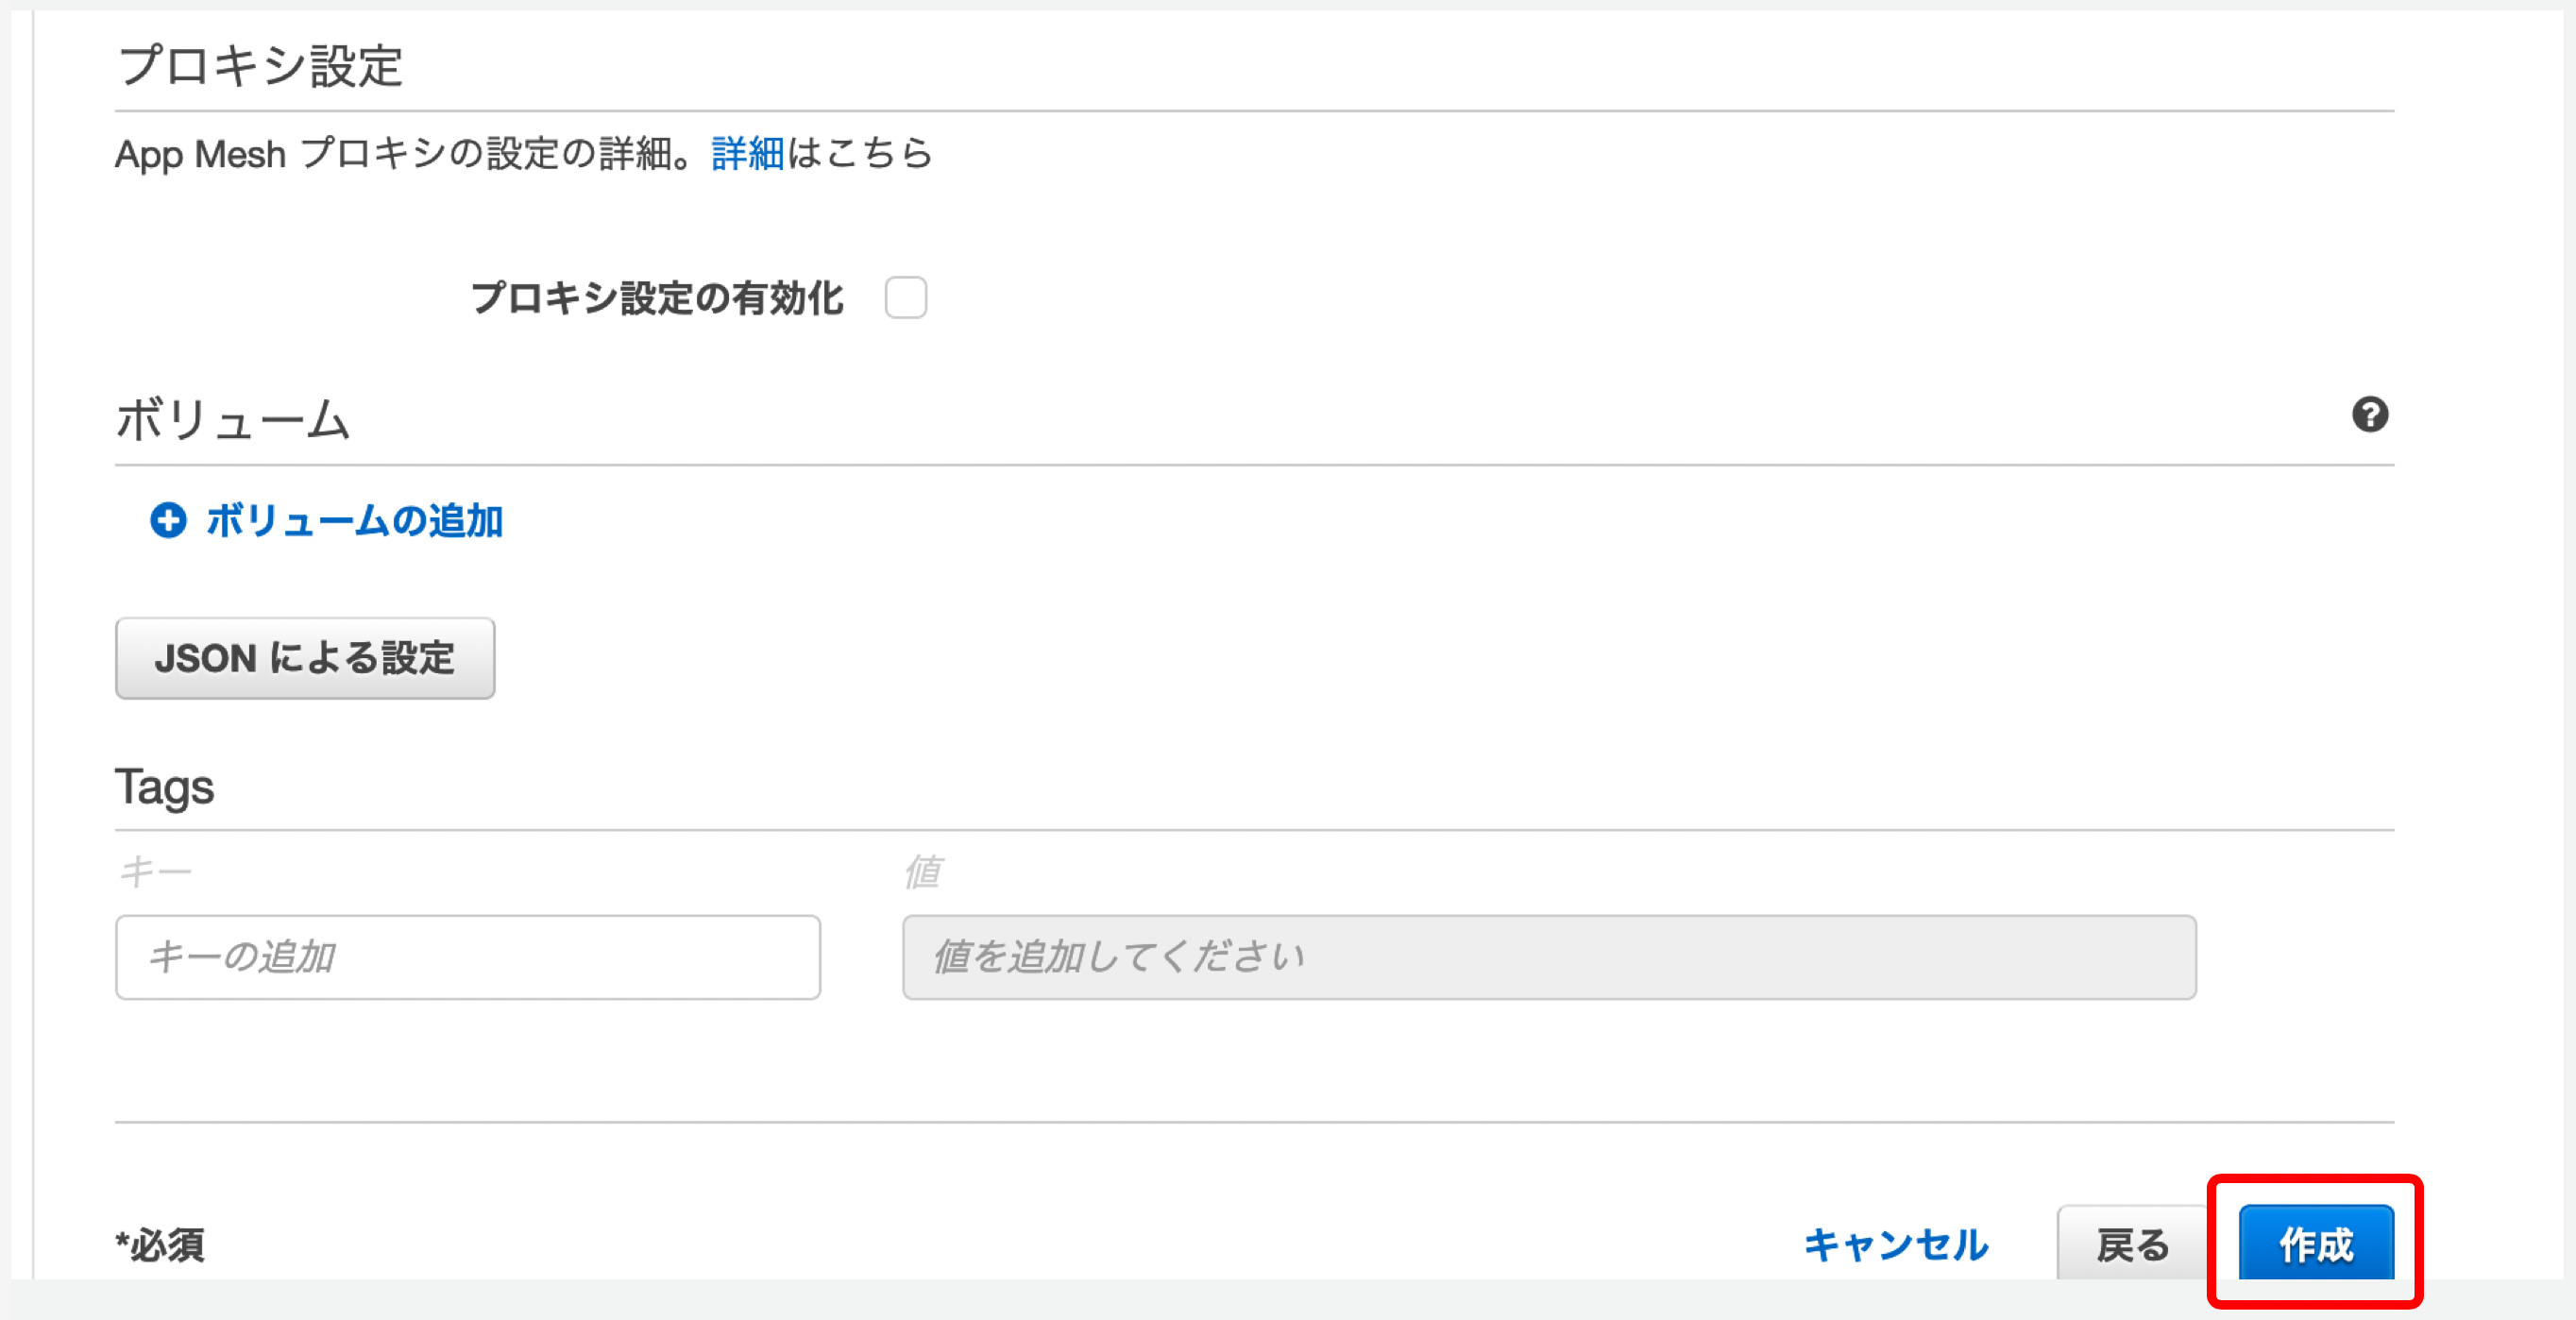Focus the キーの追加 tag key field

click(468, 957)
